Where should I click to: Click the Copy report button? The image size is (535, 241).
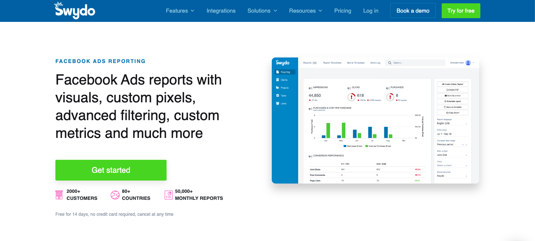click(x=452, y=112)
